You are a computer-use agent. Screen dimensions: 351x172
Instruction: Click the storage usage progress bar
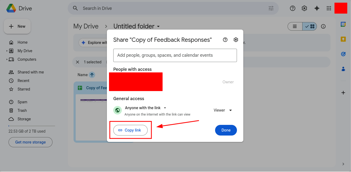(x=31, y=126)
